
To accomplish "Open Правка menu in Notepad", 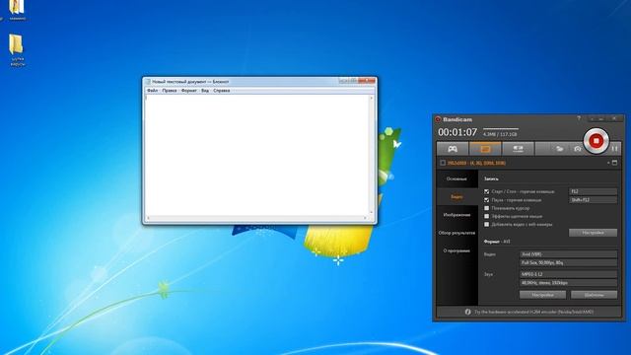I will (170, 91).
